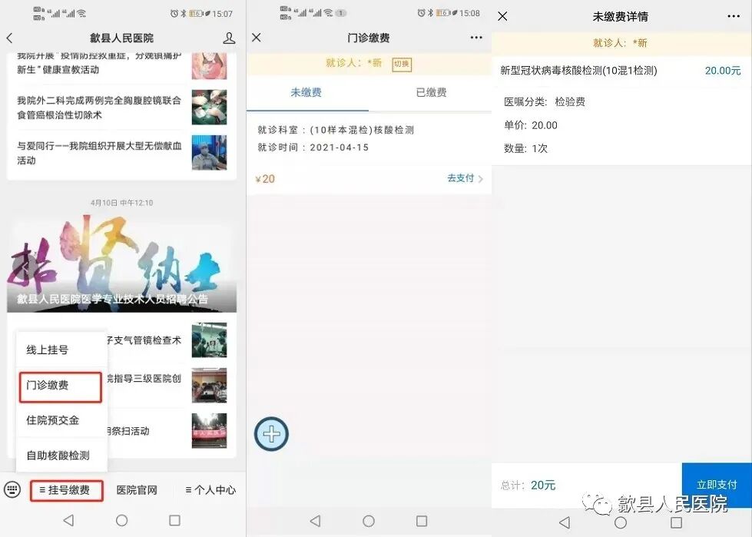The height and width of the screenshot is (537, 752).
Task: Tap the floating plus button on 门诊缴费 page
Action: 270,433
